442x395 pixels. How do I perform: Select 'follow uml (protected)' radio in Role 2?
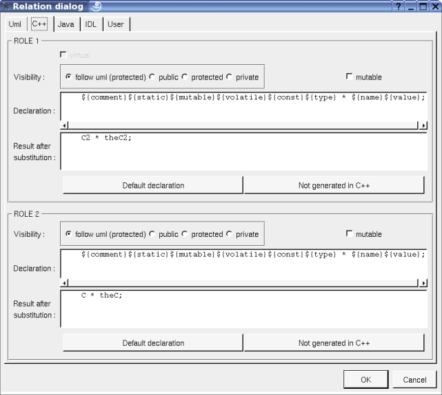(x=68, y=234)
